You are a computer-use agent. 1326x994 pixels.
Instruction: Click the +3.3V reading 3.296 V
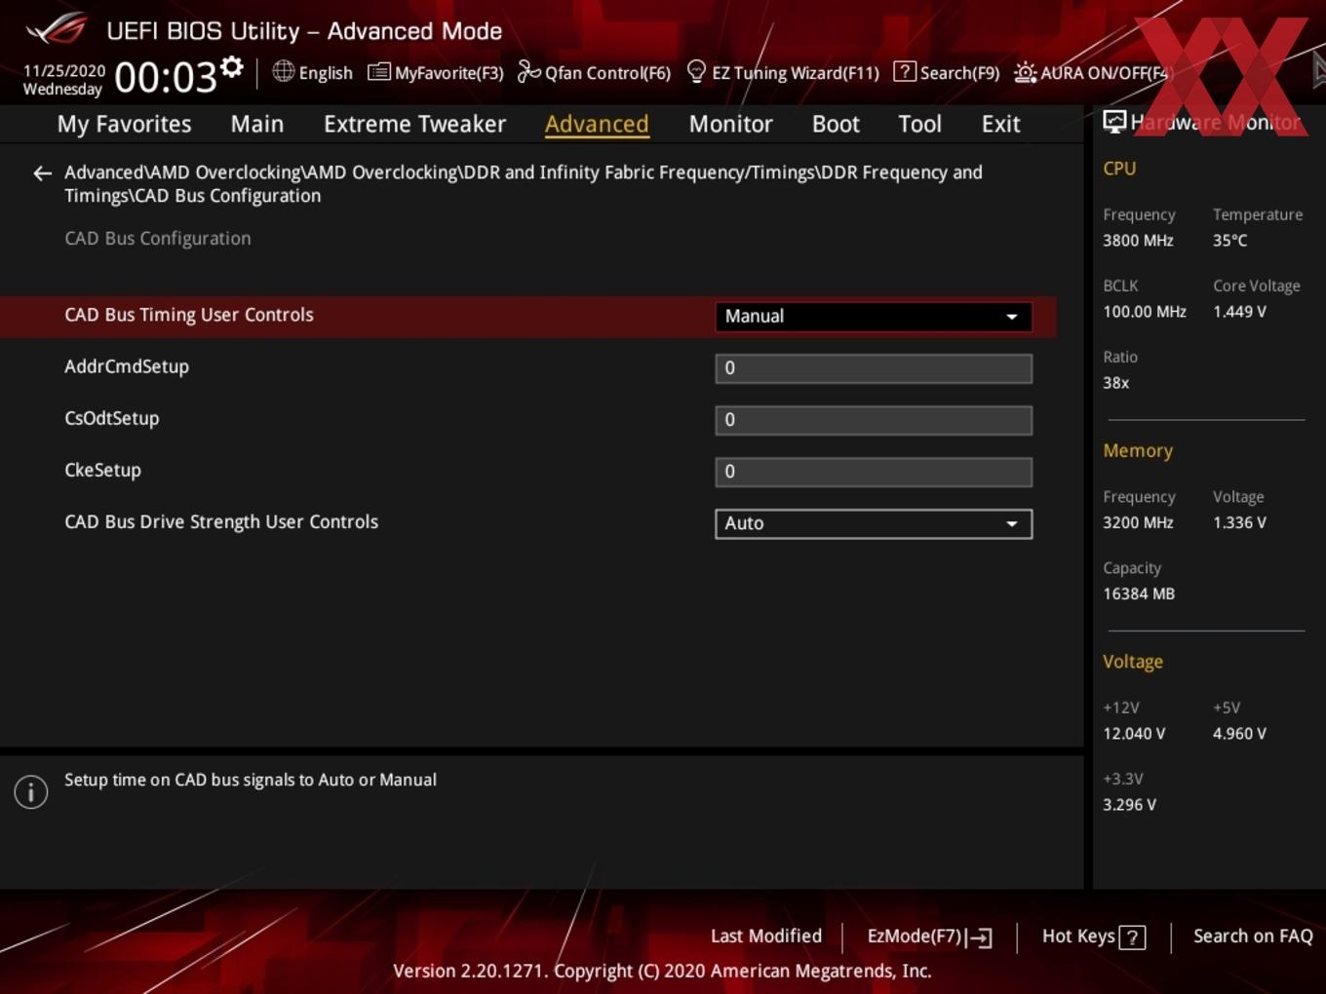pyautogui.click(x=1129, y=805)
